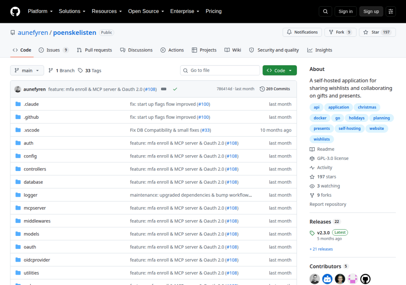
Task: Open folder icon for auth directory
Action: [x=18, y=143]
